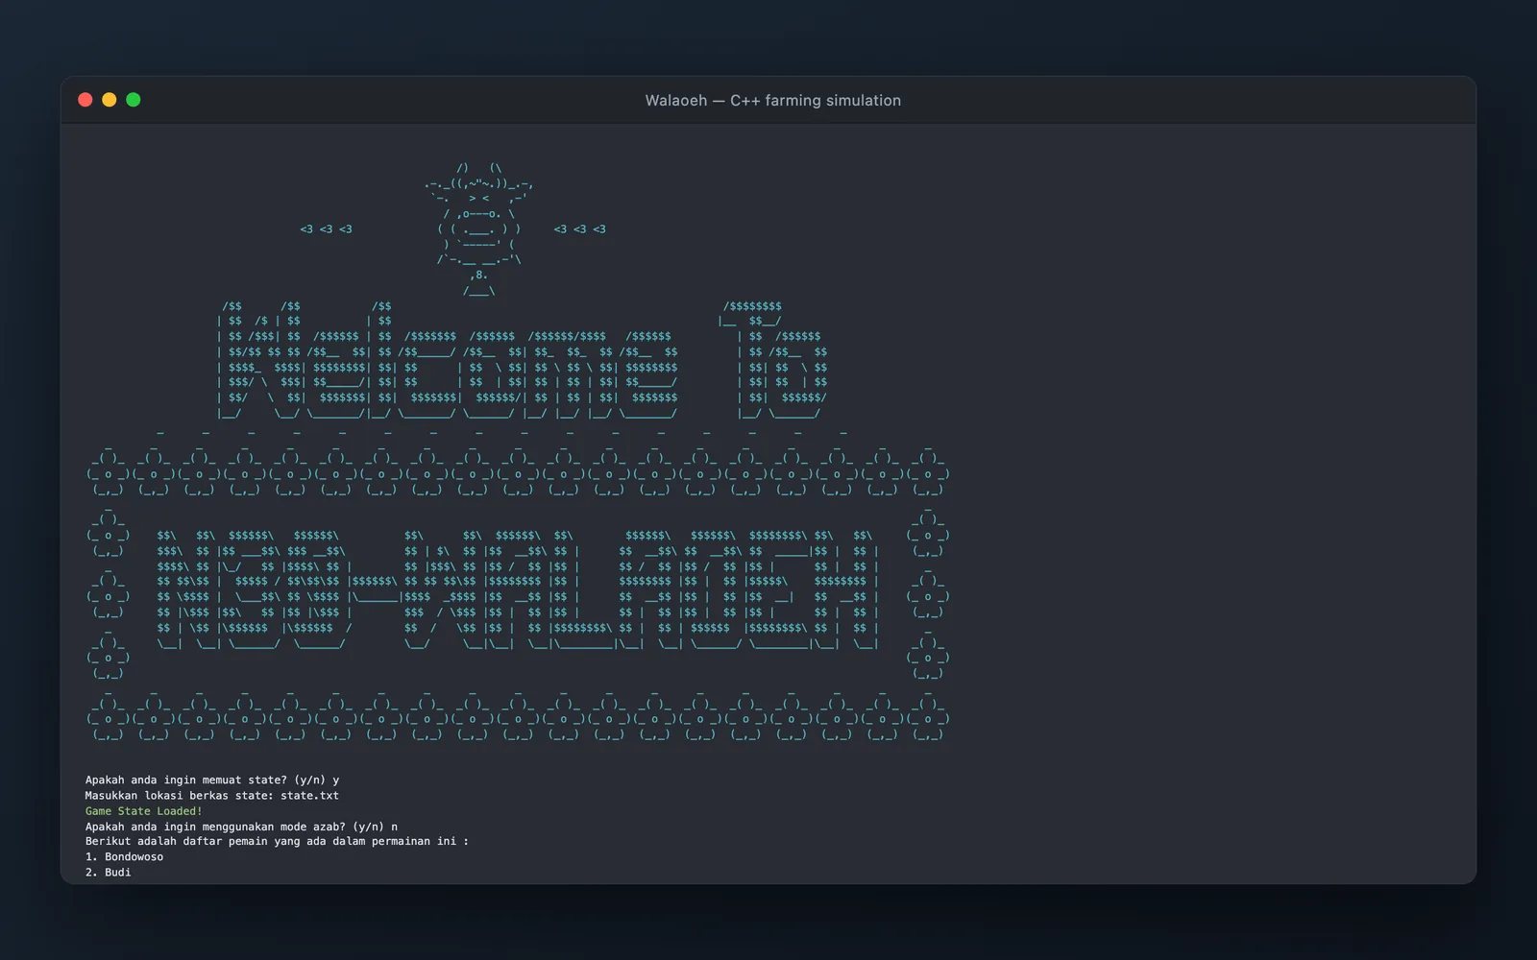
Task: Click the '<3 <3 <3' hearts left of cow
Action: [326, 229]
